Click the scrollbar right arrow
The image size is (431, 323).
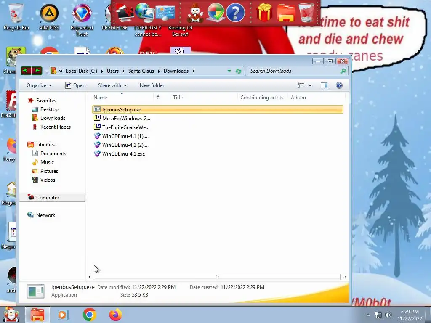pos(345,277)
